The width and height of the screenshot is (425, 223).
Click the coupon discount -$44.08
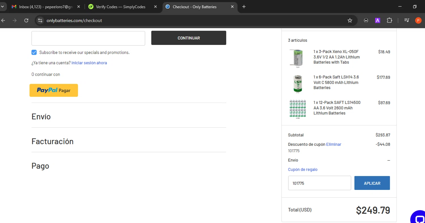(383, 144)
